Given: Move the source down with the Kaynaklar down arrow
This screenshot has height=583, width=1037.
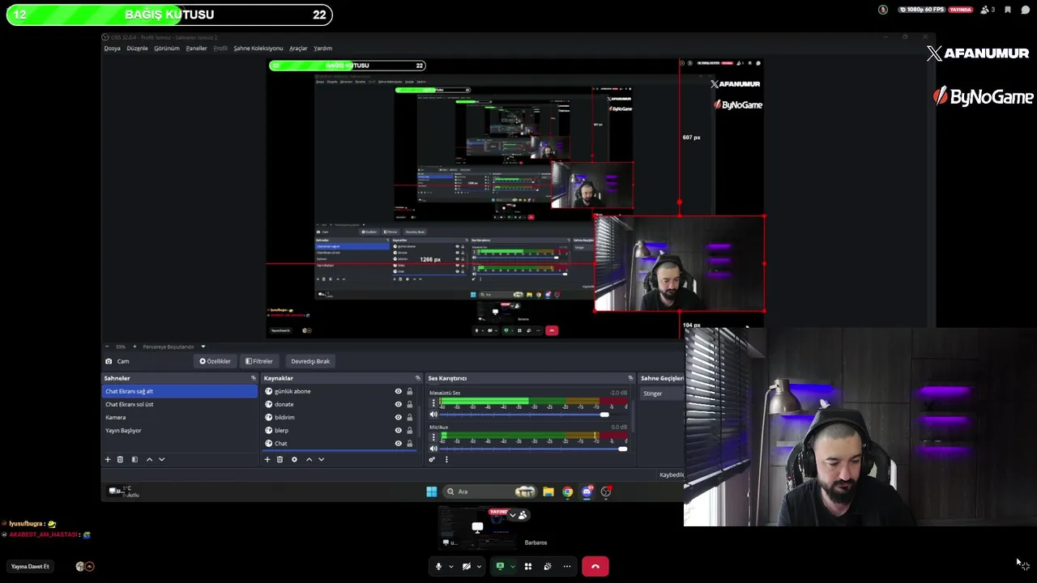Looking at the screenshot, I should 321,459.
